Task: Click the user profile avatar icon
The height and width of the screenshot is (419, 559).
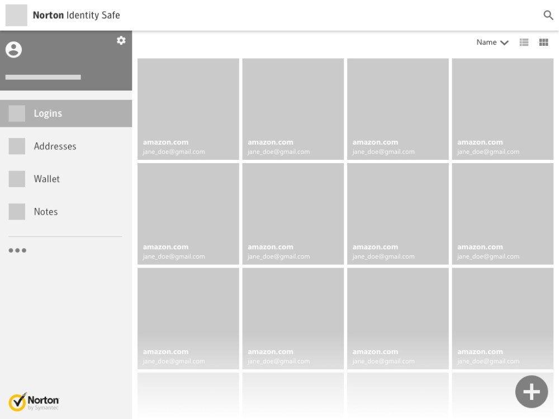Action: click(x=13, y=50)
